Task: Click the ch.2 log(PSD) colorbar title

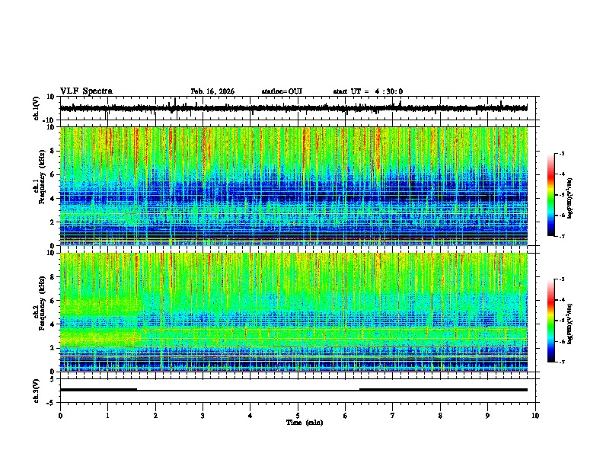Action: pos(569,324)
